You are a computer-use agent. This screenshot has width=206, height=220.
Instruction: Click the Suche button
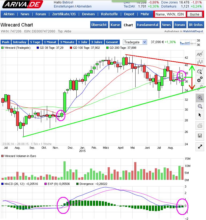pyautogui.click(x=194, y=14)
